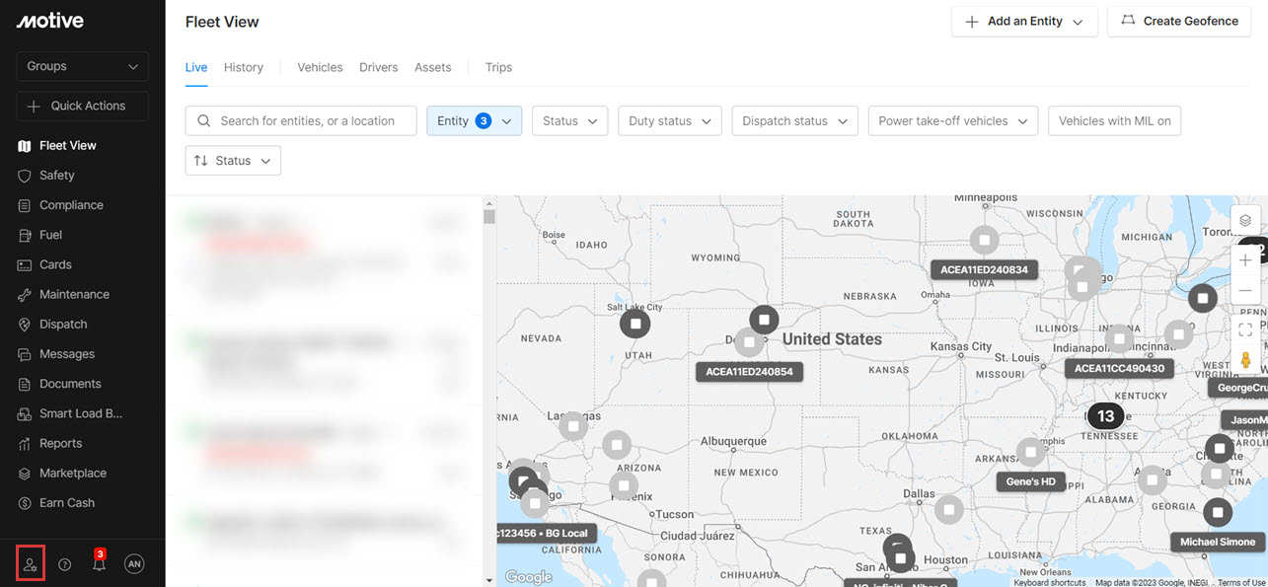Image resolution: width=1268 pixels, height=587 pixels.
Task: Expand the Groups dropdown
Action: [x=83, y=66]
